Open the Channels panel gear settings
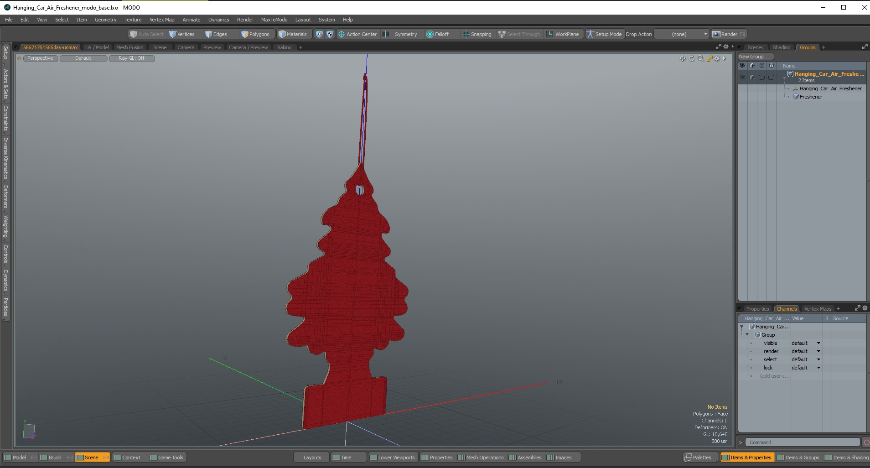This screenshot has width=870, height=468. pyautogui.click(x=865, y=308)
